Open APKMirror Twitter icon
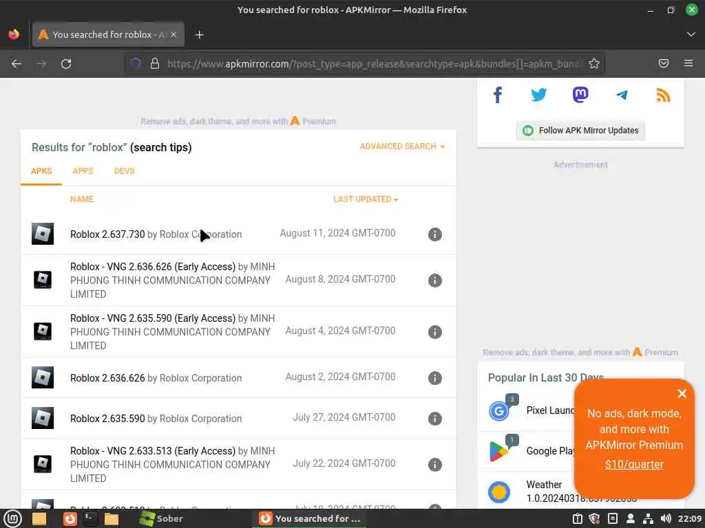The height and width of the screenshot is (528, 705). (538, 95)
